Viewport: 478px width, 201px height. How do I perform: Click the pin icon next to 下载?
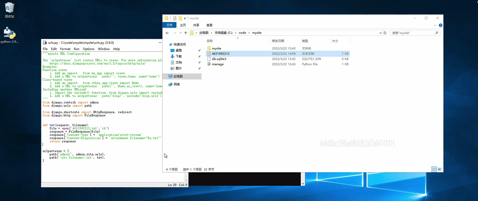point(199,57)
